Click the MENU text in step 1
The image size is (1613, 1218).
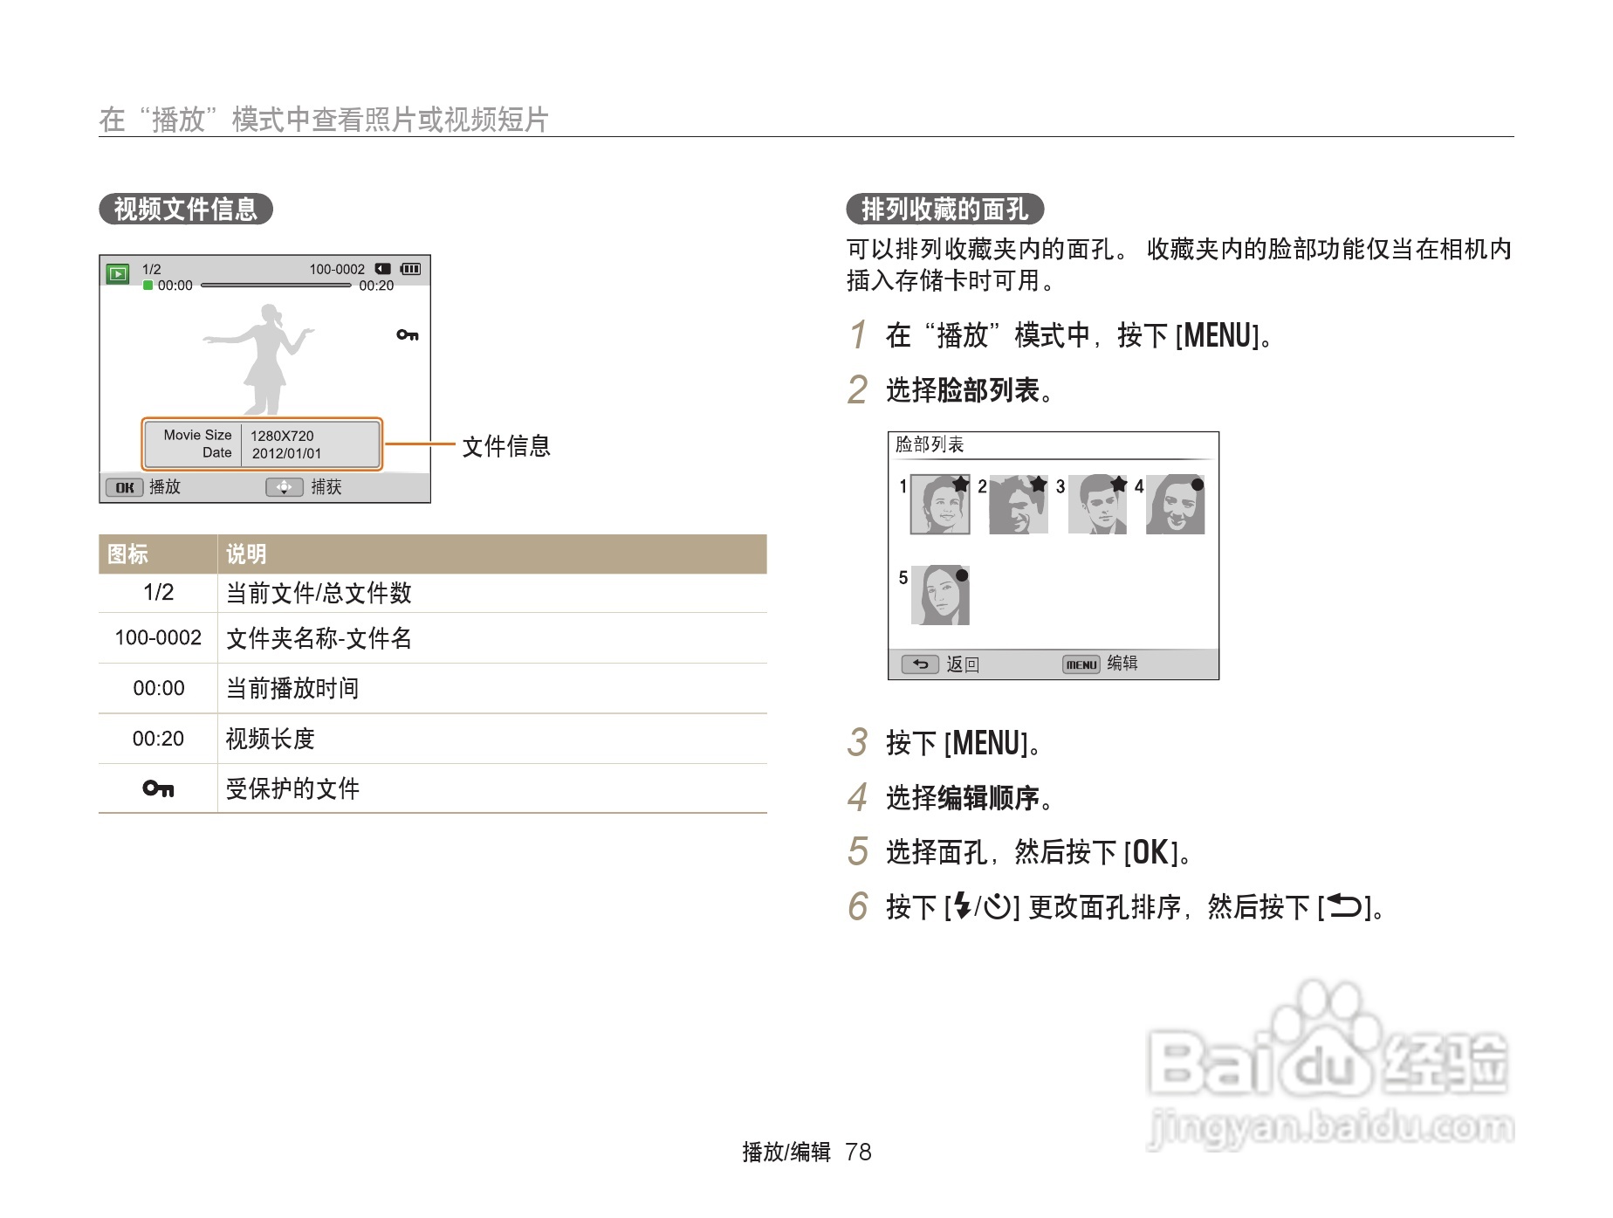pyautogui.click(x=1218, y=335)
